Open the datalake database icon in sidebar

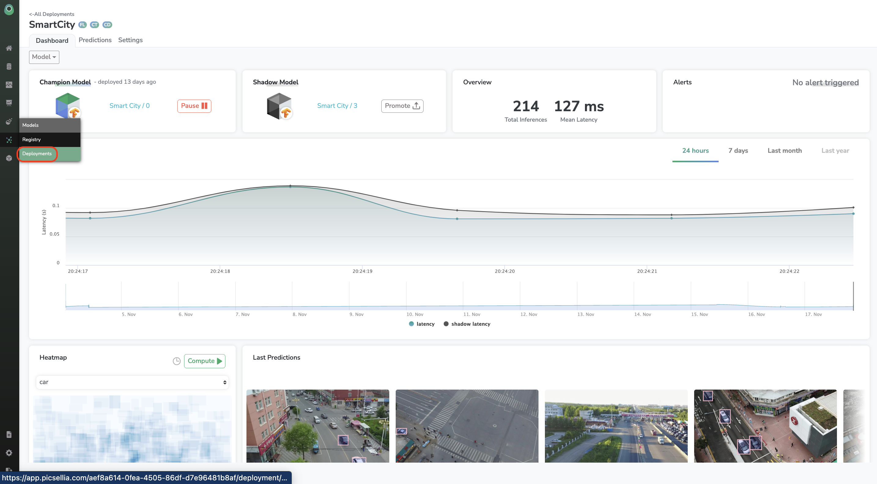(x=9, y=66)
